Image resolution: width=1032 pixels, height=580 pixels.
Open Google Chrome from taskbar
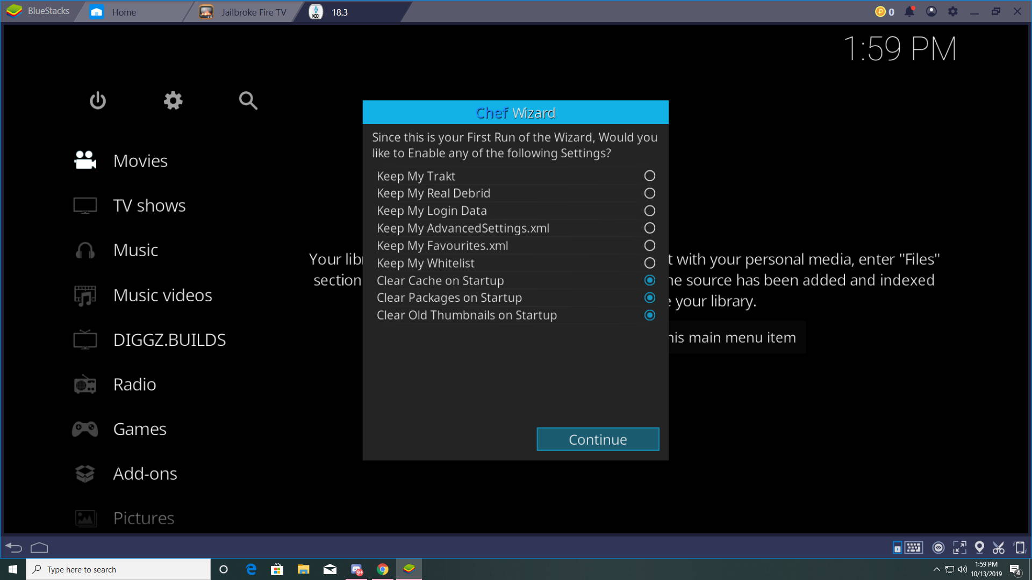[383, 569]
